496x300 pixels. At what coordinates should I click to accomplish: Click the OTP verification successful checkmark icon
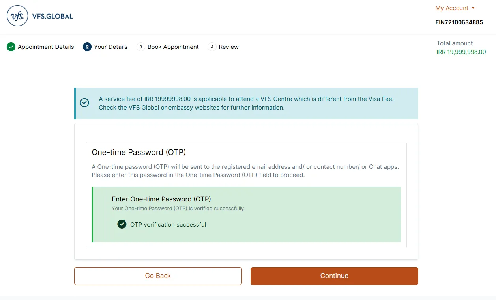pos(122,224)
